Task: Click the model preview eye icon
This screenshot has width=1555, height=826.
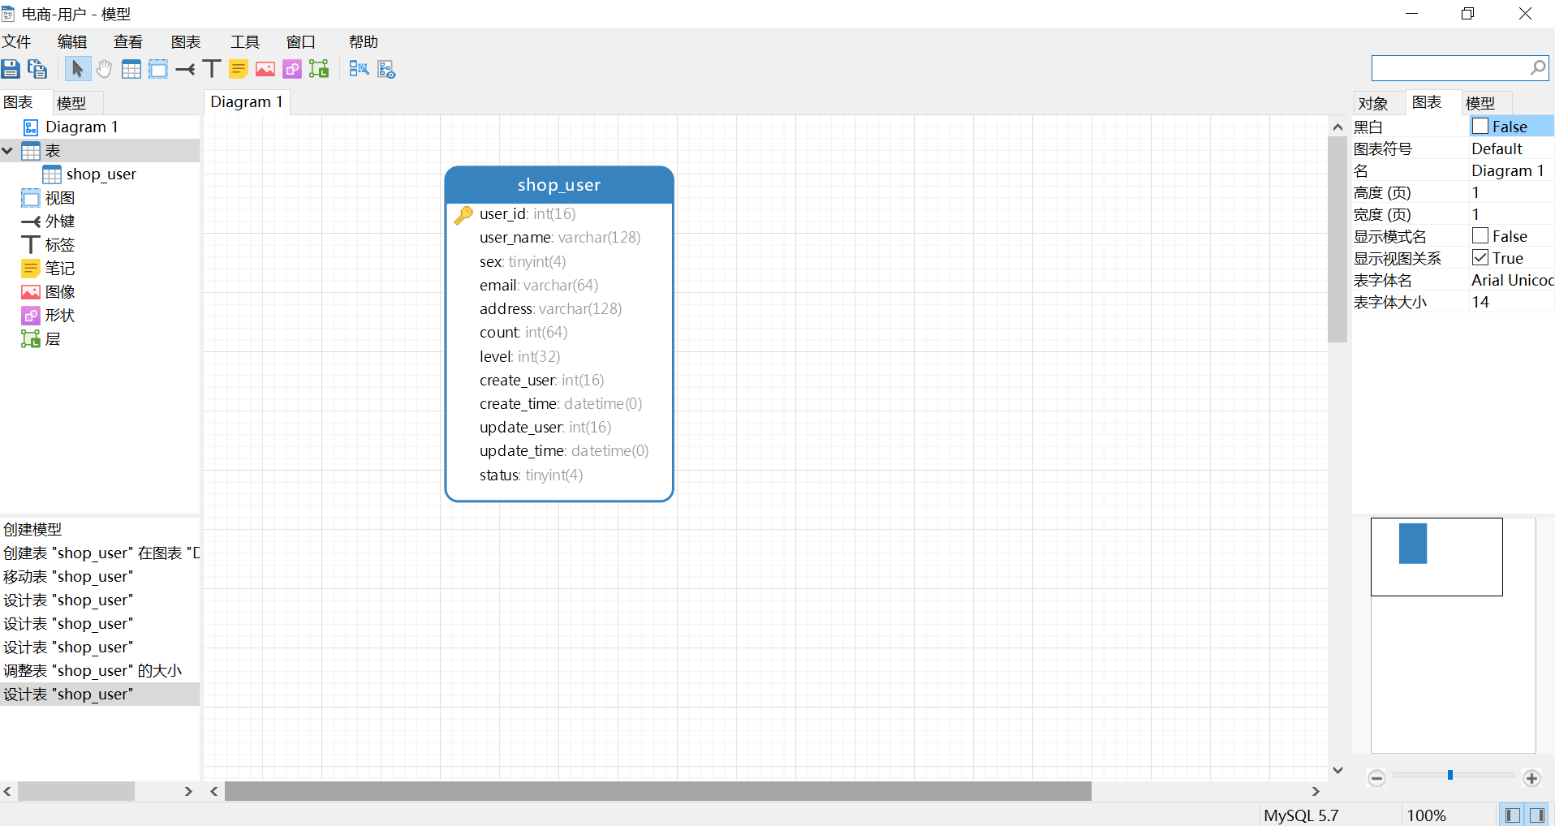Action: (x=386, y=69)
